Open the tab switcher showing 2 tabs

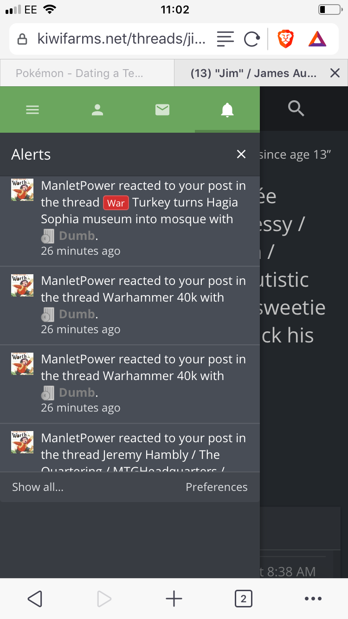(244, 599)
